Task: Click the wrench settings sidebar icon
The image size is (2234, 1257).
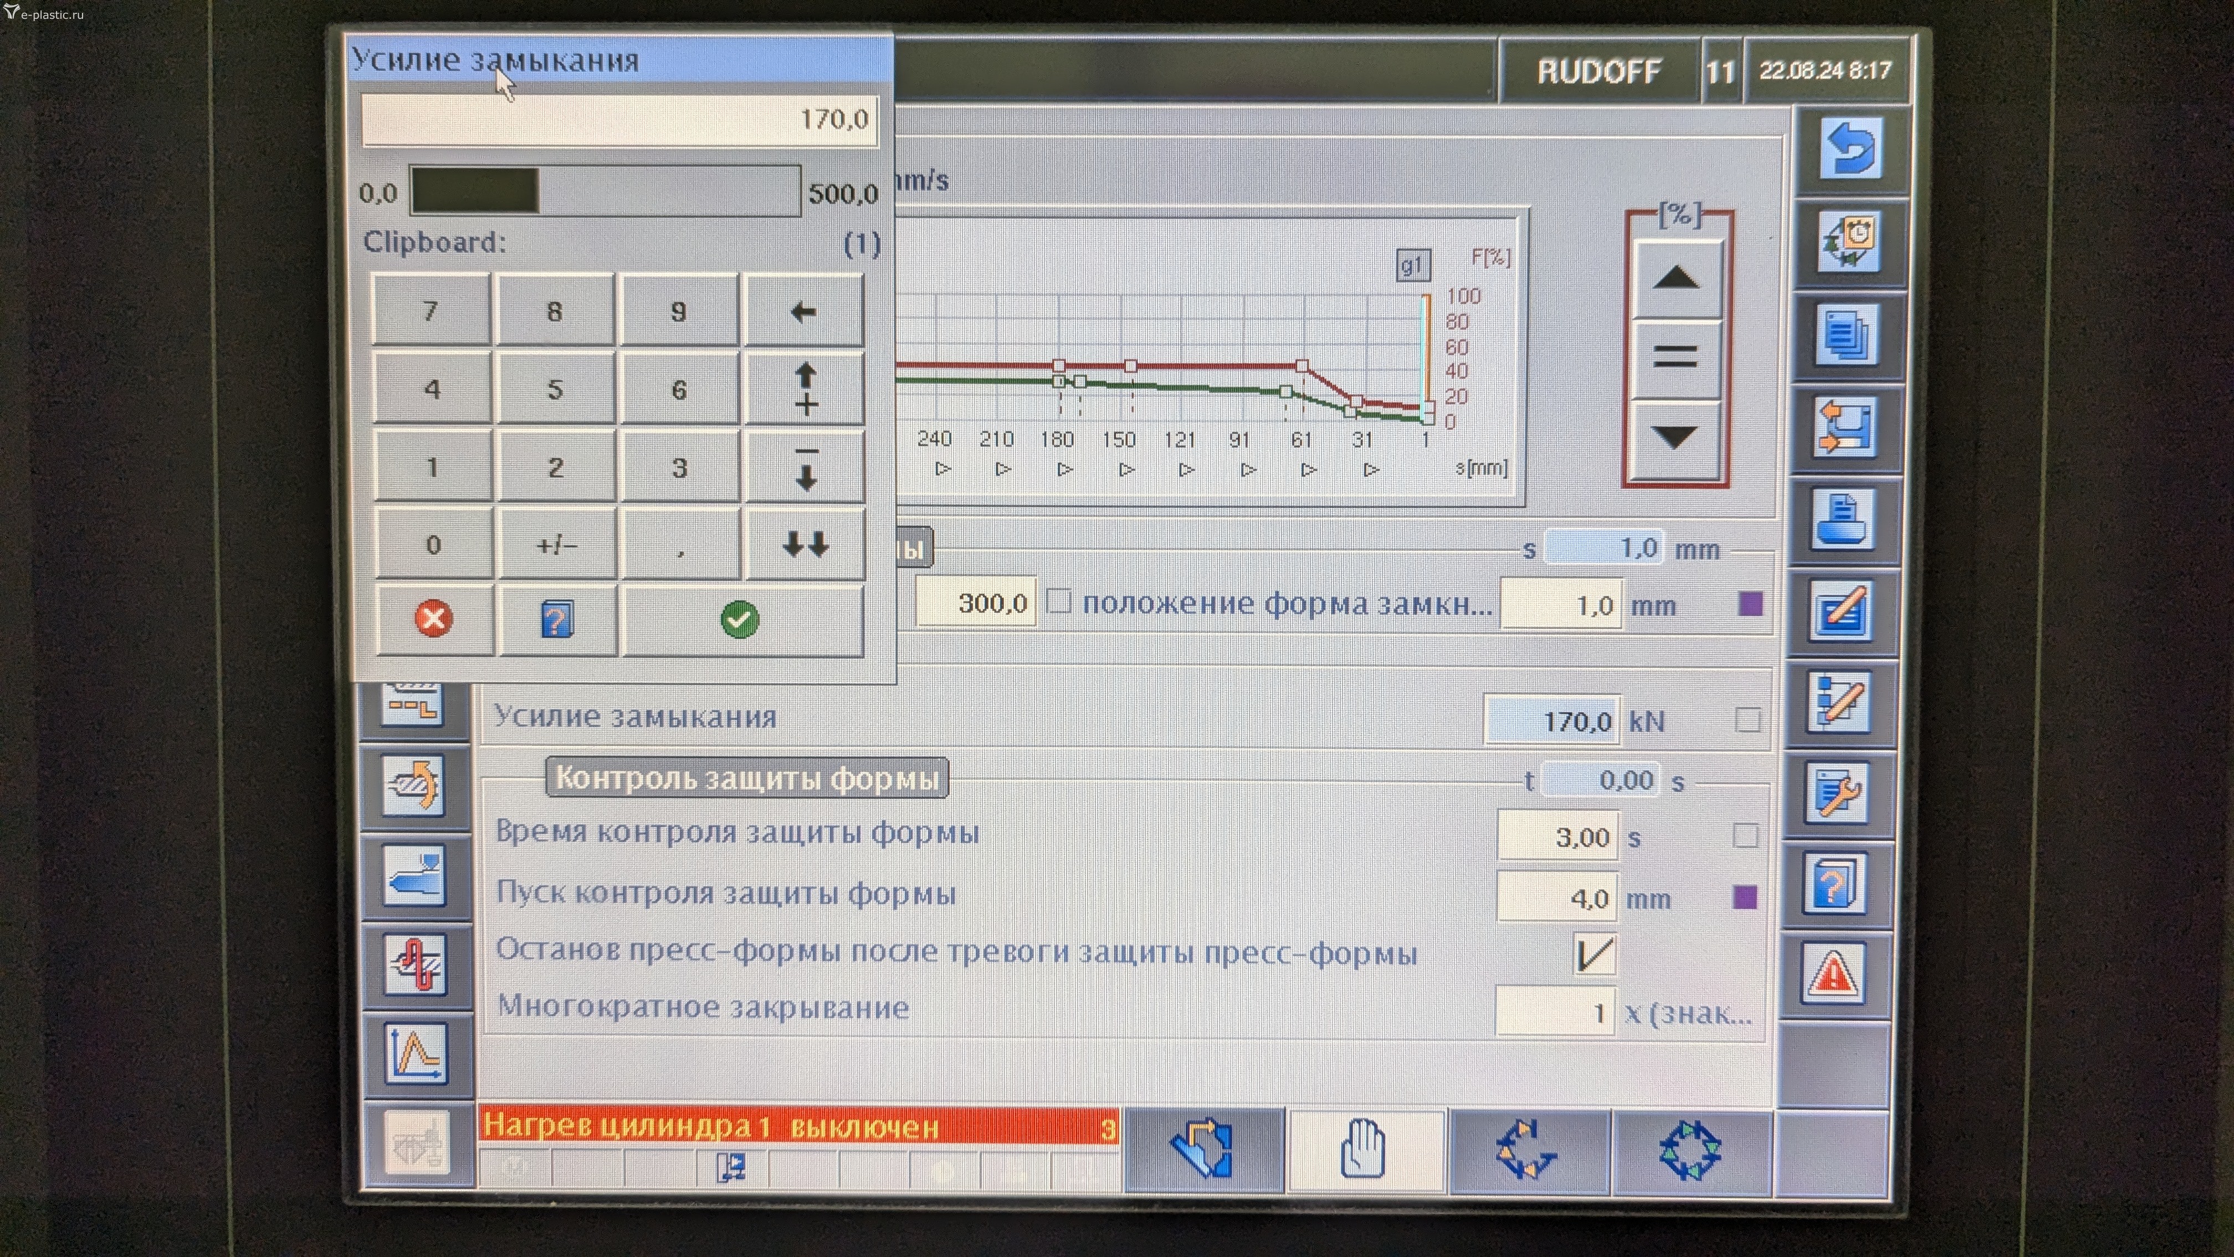Action: pyautogui.click(x=1837, y=793)
